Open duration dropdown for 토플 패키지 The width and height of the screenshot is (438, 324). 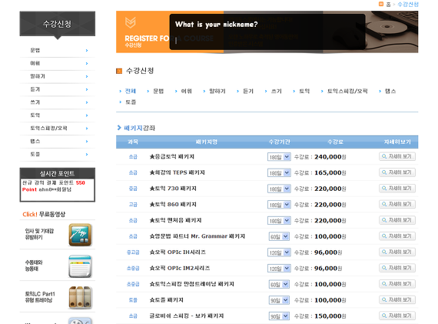click(x=279, y=300)
